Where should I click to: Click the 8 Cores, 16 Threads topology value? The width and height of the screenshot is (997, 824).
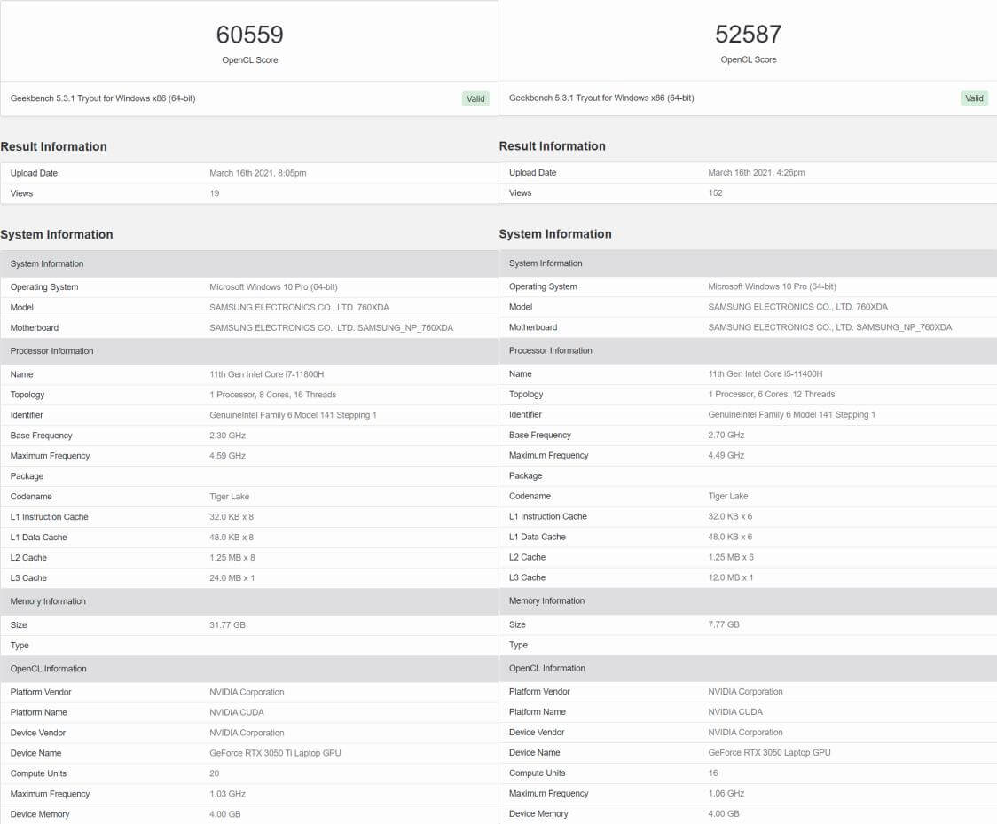pos(272,395)
